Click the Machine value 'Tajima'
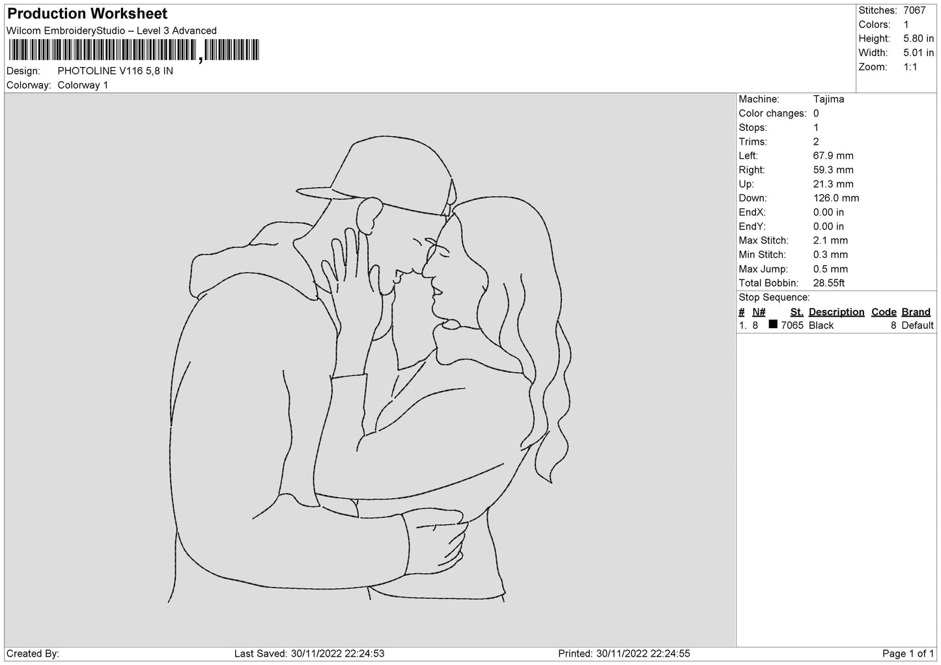The height and width of the screenshot is (665, 941). [x=828, y=99]
